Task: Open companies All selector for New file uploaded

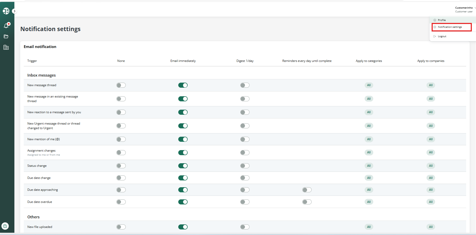Action: 431,227
